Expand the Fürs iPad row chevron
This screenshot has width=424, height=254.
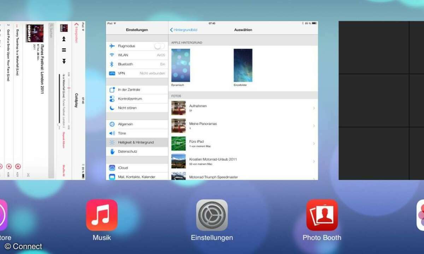coord(314,144)
